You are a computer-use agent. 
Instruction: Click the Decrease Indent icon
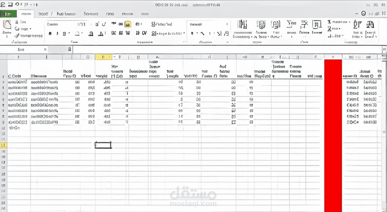point(138,33)
